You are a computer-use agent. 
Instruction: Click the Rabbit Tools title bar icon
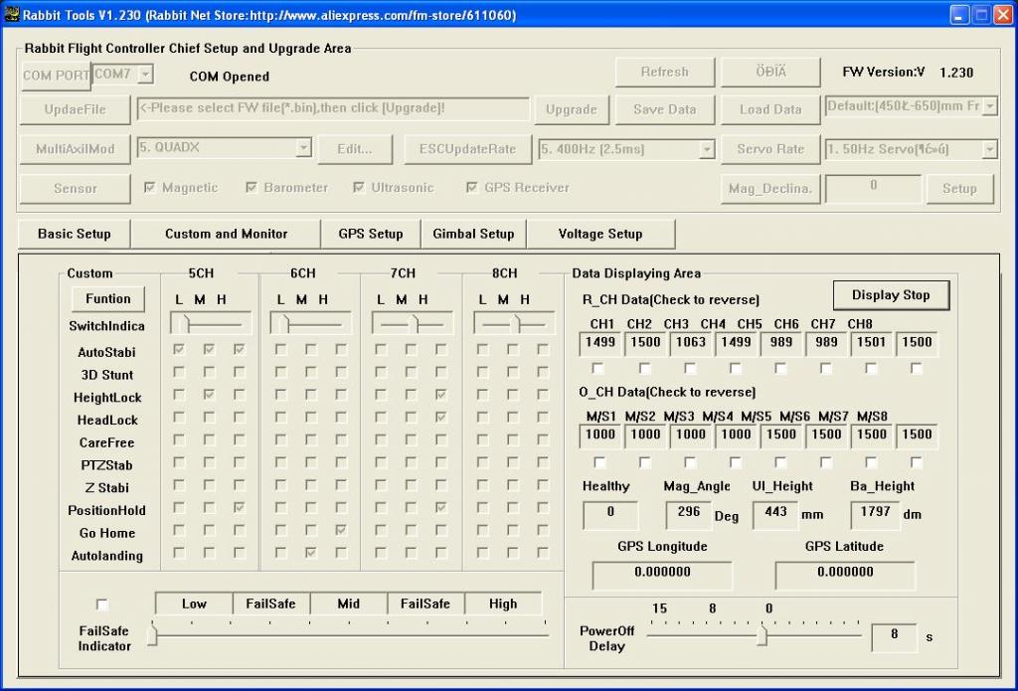pyautogui.click(x=12, y=15)
